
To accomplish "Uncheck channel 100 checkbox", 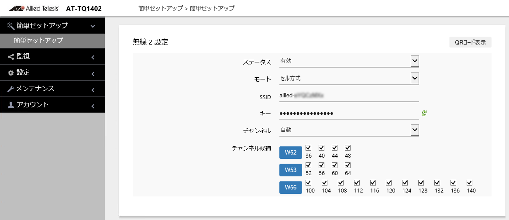I will (308, 182).
